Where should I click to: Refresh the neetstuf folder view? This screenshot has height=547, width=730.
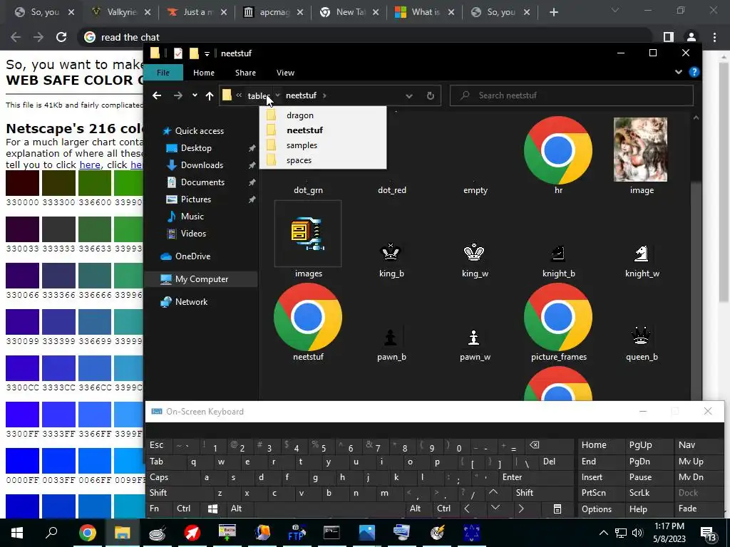pyautogui.click(x=430, y=95)
